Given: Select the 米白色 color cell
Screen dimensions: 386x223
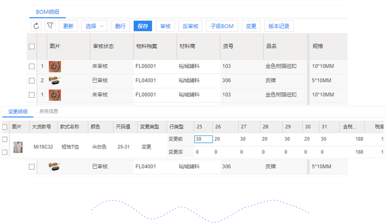Looking at the screenshot, I should pos(99,147).
